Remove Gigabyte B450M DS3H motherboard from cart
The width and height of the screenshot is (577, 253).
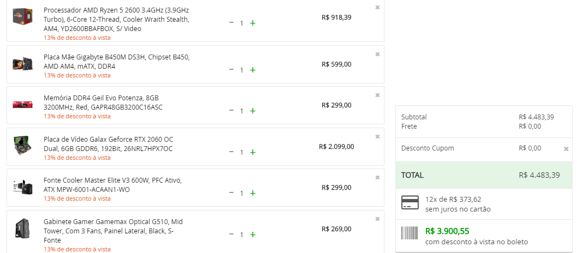[377, 55]
